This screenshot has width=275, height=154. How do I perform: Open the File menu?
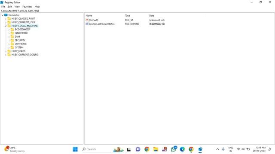(x=3, y=7)
